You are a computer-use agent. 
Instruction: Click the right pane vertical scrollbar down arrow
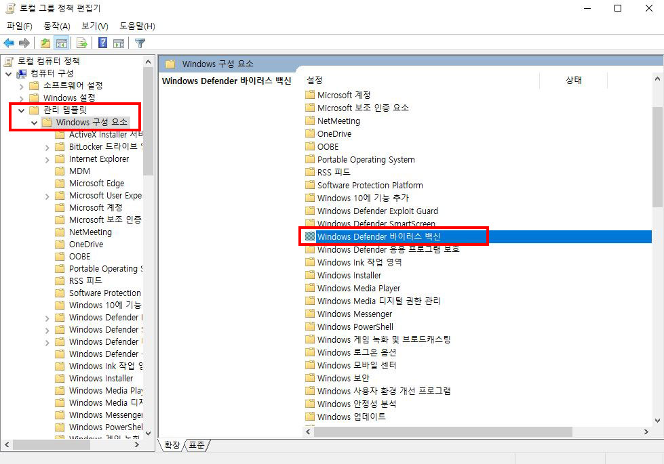click(x=657, y=421)
